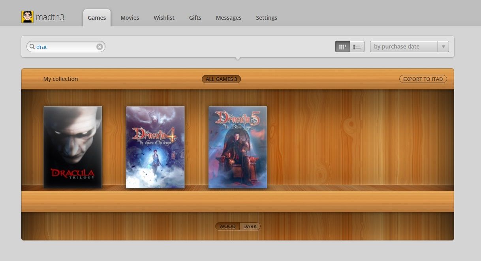Click the sort dropdown arrow button
The width and height of the screenshot is (481, 261).
[443, 47]
